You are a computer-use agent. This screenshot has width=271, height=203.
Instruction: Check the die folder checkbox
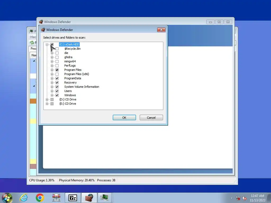57,53
